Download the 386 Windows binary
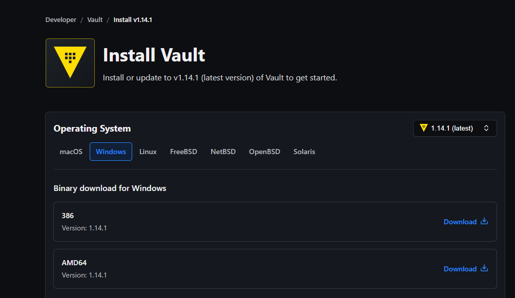Viewport: 515px width, 298px height. click(466, 222)
